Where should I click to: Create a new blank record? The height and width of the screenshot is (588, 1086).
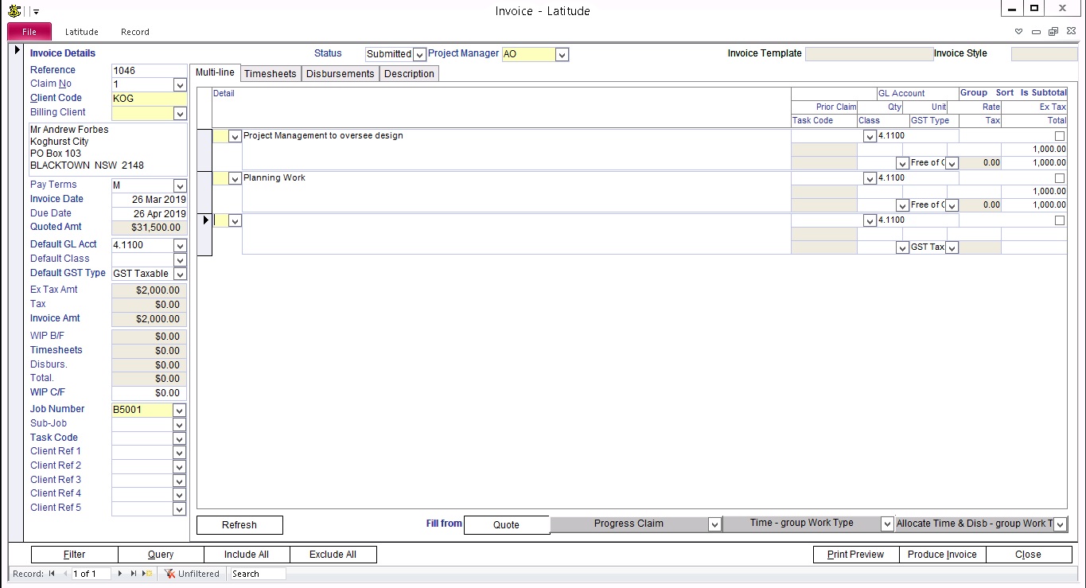point(146,574)
